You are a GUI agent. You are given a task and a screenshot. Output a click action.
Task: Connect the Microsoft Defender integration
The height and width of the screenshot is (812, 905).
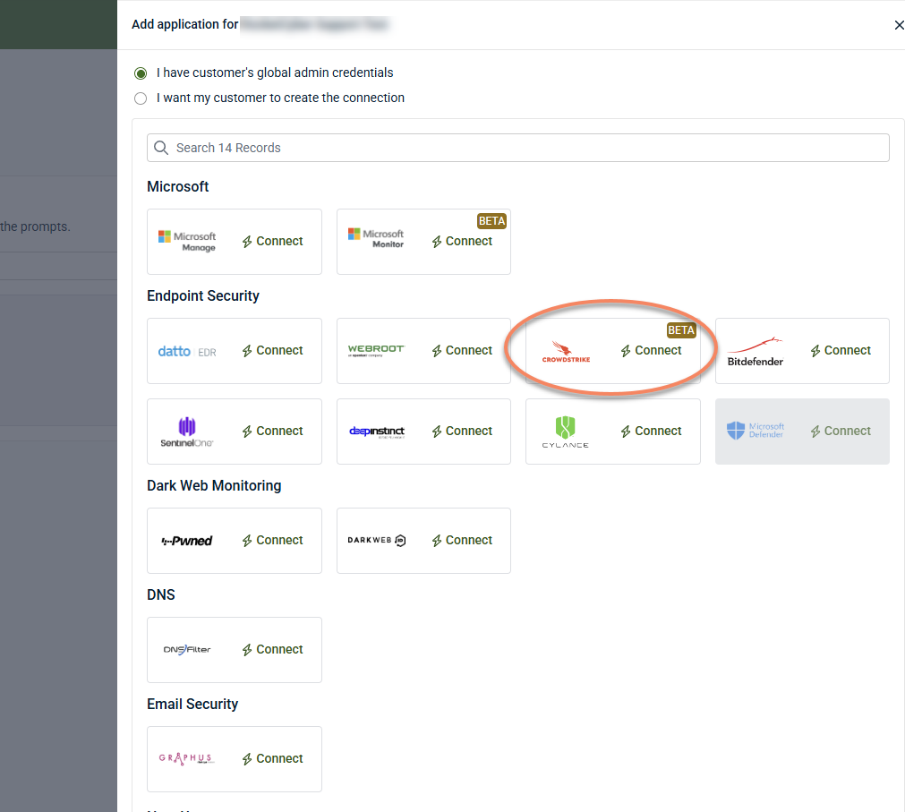click(x=841, y=432)
